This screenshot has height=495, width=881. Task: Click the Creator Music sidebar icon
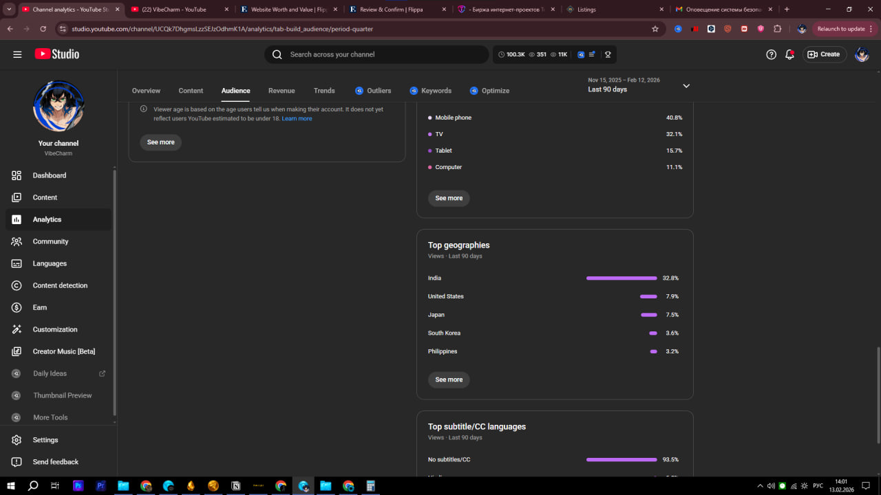pyautogui.click(x=17, y=351)
